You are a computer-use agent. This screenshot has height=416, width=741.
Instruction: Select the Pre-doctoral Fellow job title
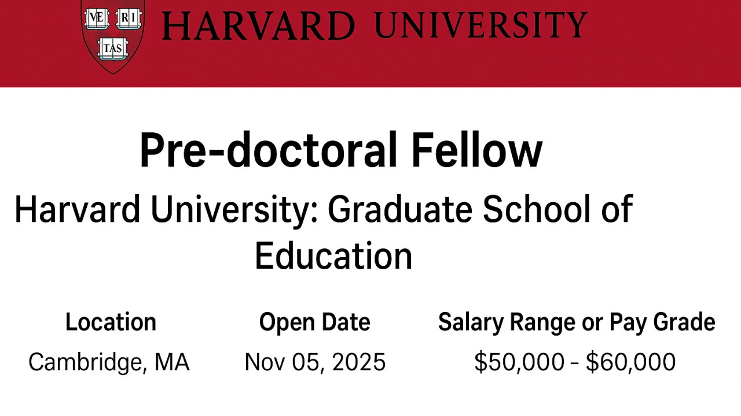tap(340, 150)
